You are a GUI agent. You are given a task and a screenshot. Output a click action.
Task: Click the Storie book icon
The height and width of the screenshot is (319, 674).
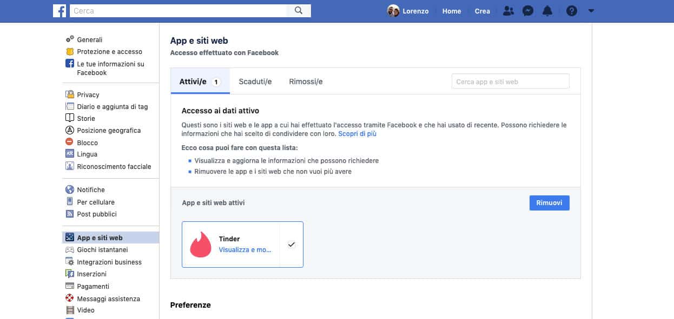click(70, 118)
